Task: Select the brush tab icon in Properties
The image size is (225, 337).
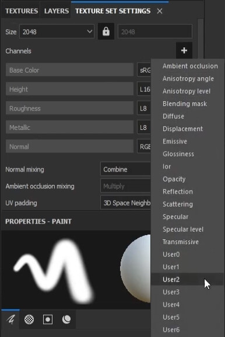Action: click(x=10, y=319)
